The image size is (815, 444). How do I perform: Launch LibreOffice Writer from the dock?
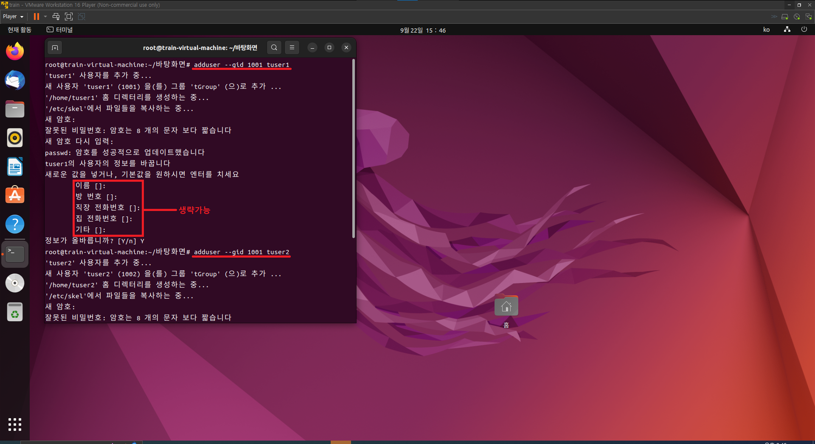coord(15,166)
